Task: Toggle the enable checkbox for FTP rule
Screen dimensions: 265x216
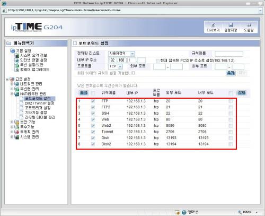Action: point(93,101)
